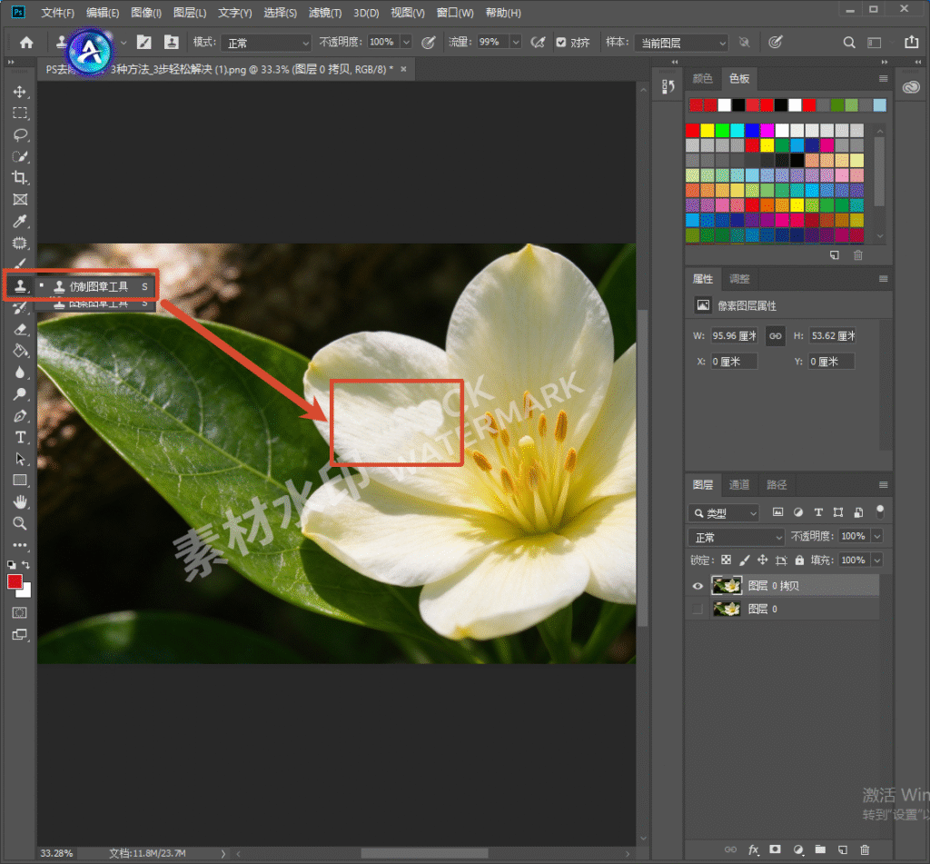Switch to the 颜色 tab
The image size is (930, 864).
[x=702, y=78]
